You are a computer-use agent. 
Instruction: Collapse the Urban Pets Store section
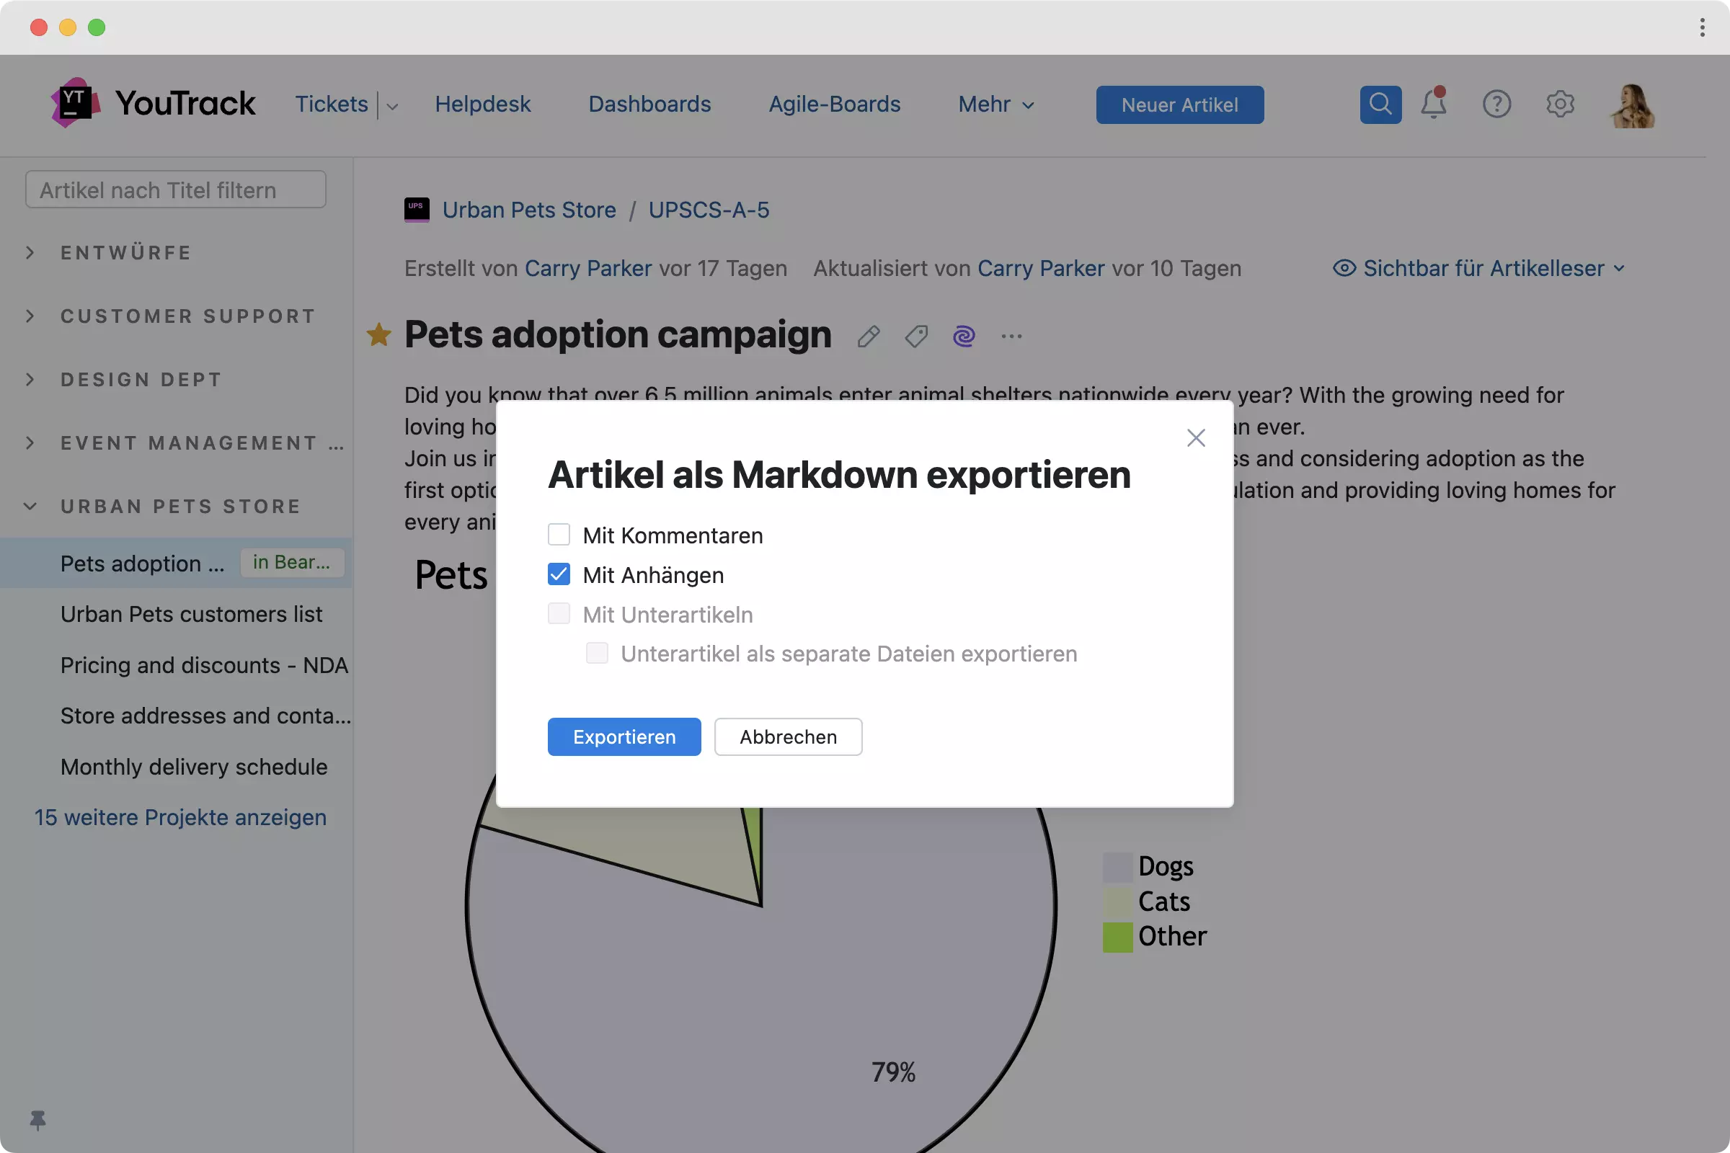[30, 507]
